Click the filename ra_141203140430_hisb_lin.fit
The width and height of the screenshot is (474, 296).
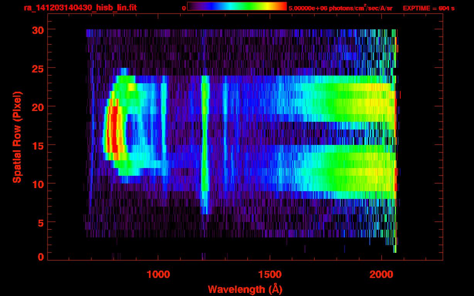tap(80, 8)
